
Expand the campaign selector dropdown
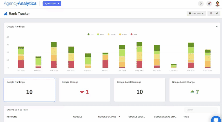[52, 4]
